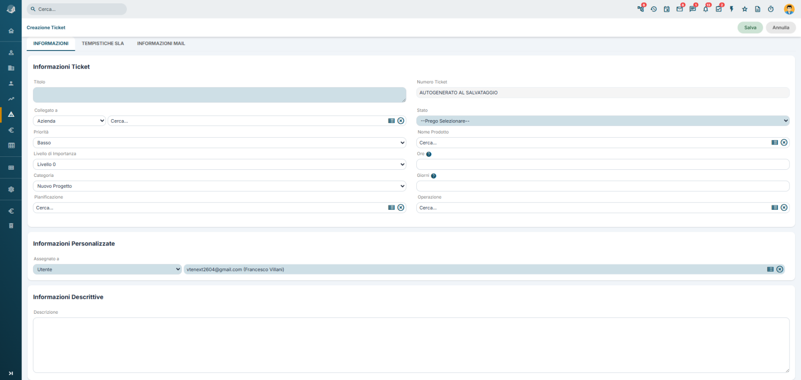The width and height of the screenshot is (801, 380).
Task: Click the Creazione Ticket breadcrumb
Action: tap(46, 28)
